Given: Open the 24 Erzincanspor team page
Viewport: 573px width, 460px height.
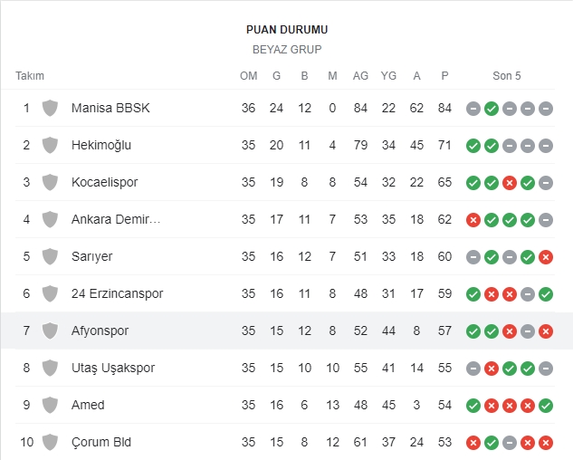Looking at the screenshot, I should click(117, 293).
